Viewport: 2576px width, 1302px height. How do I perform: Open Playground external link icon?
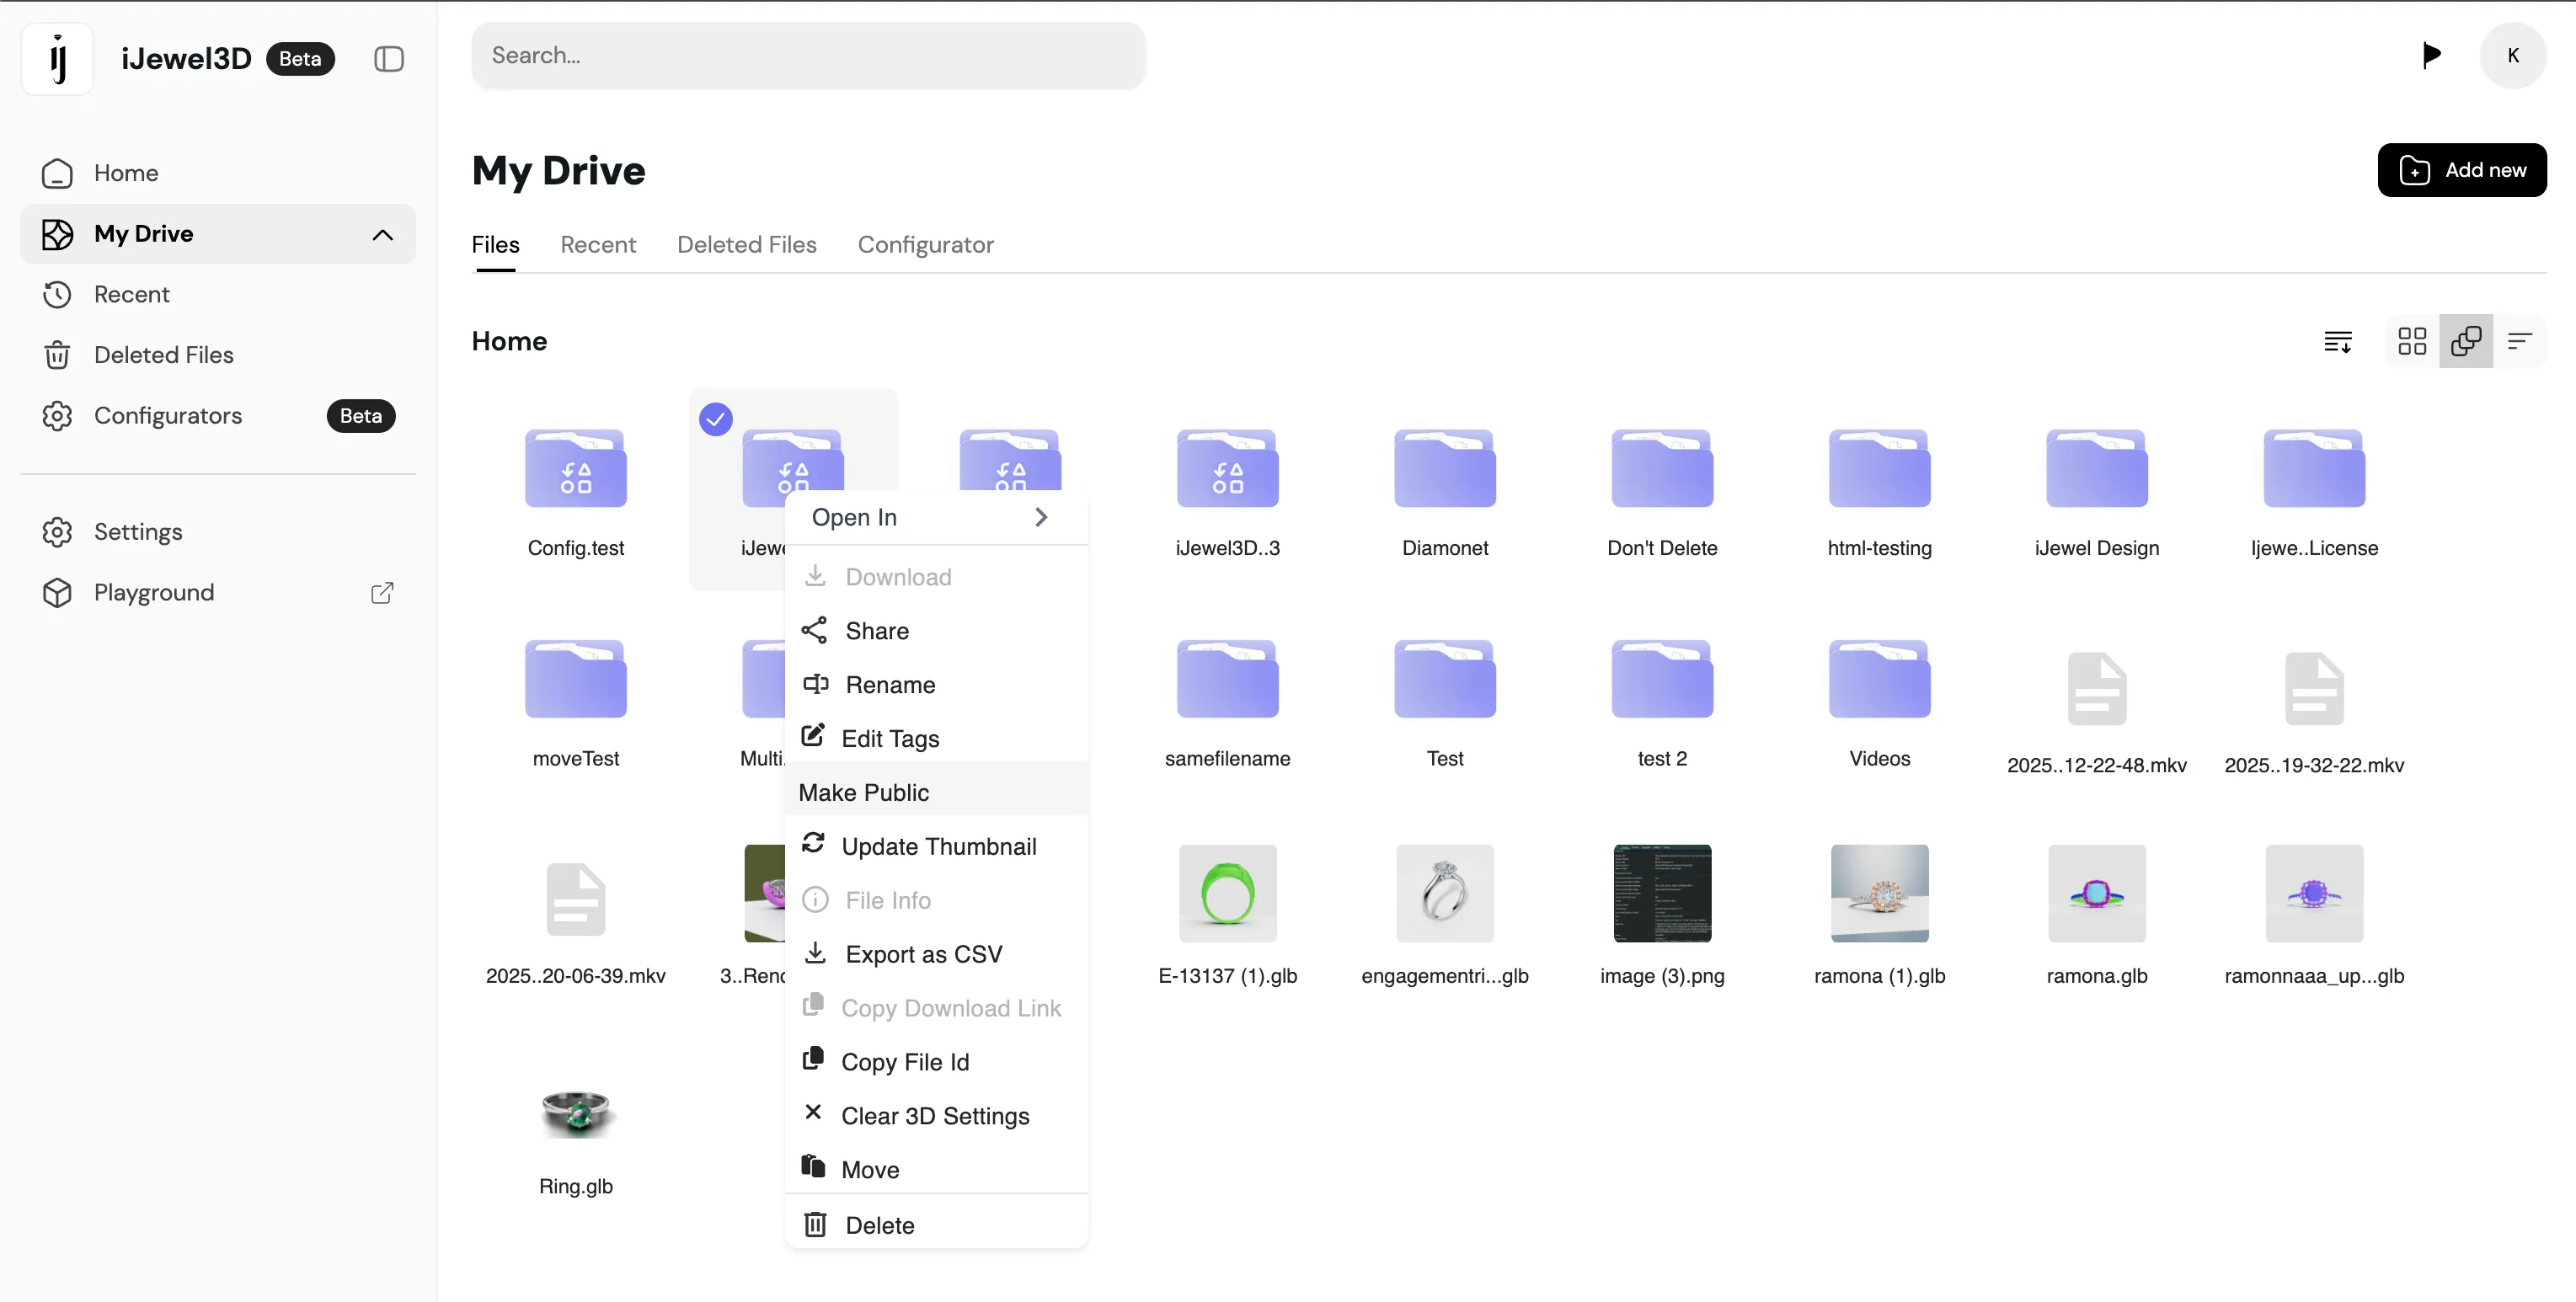point(382,593)
